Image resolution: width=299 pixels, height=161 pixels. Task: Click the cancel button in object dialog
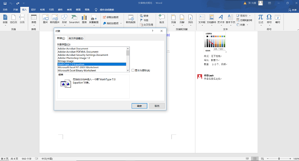click(157, 106)
